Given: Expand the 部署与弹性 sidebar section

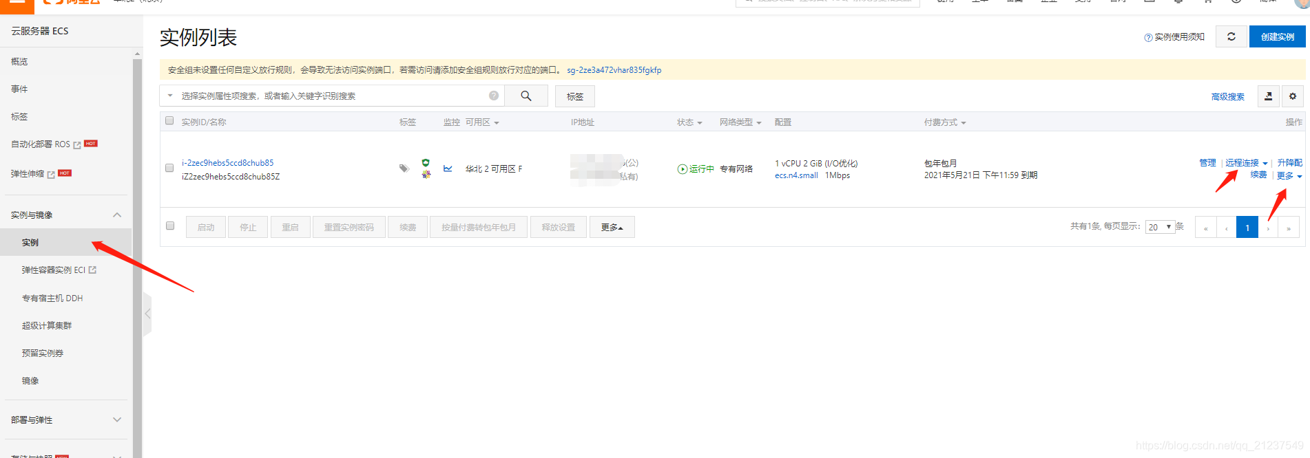Looking at the screenshot, I should pyautogui.click(x=117, y=419).
